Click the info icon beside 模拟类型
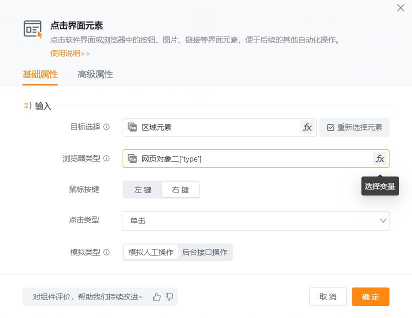The height and width of the screenshot is (318, 412). 106,252
